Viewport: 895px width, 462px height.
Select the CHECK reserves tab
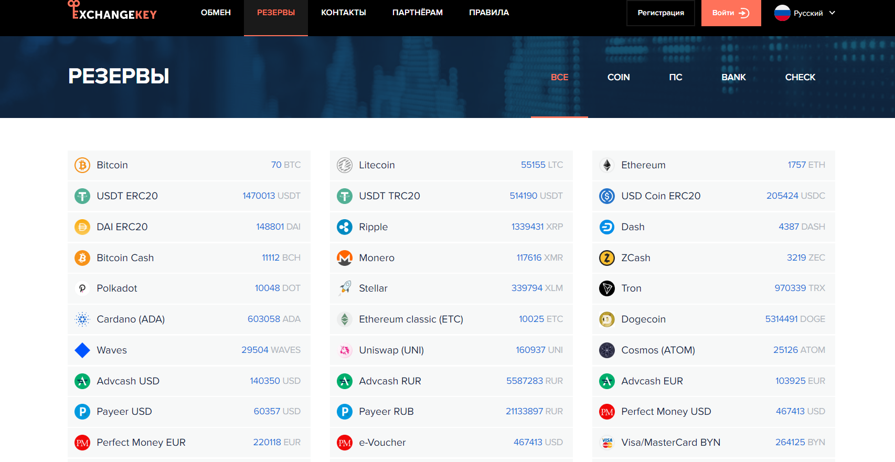[800, 77]
